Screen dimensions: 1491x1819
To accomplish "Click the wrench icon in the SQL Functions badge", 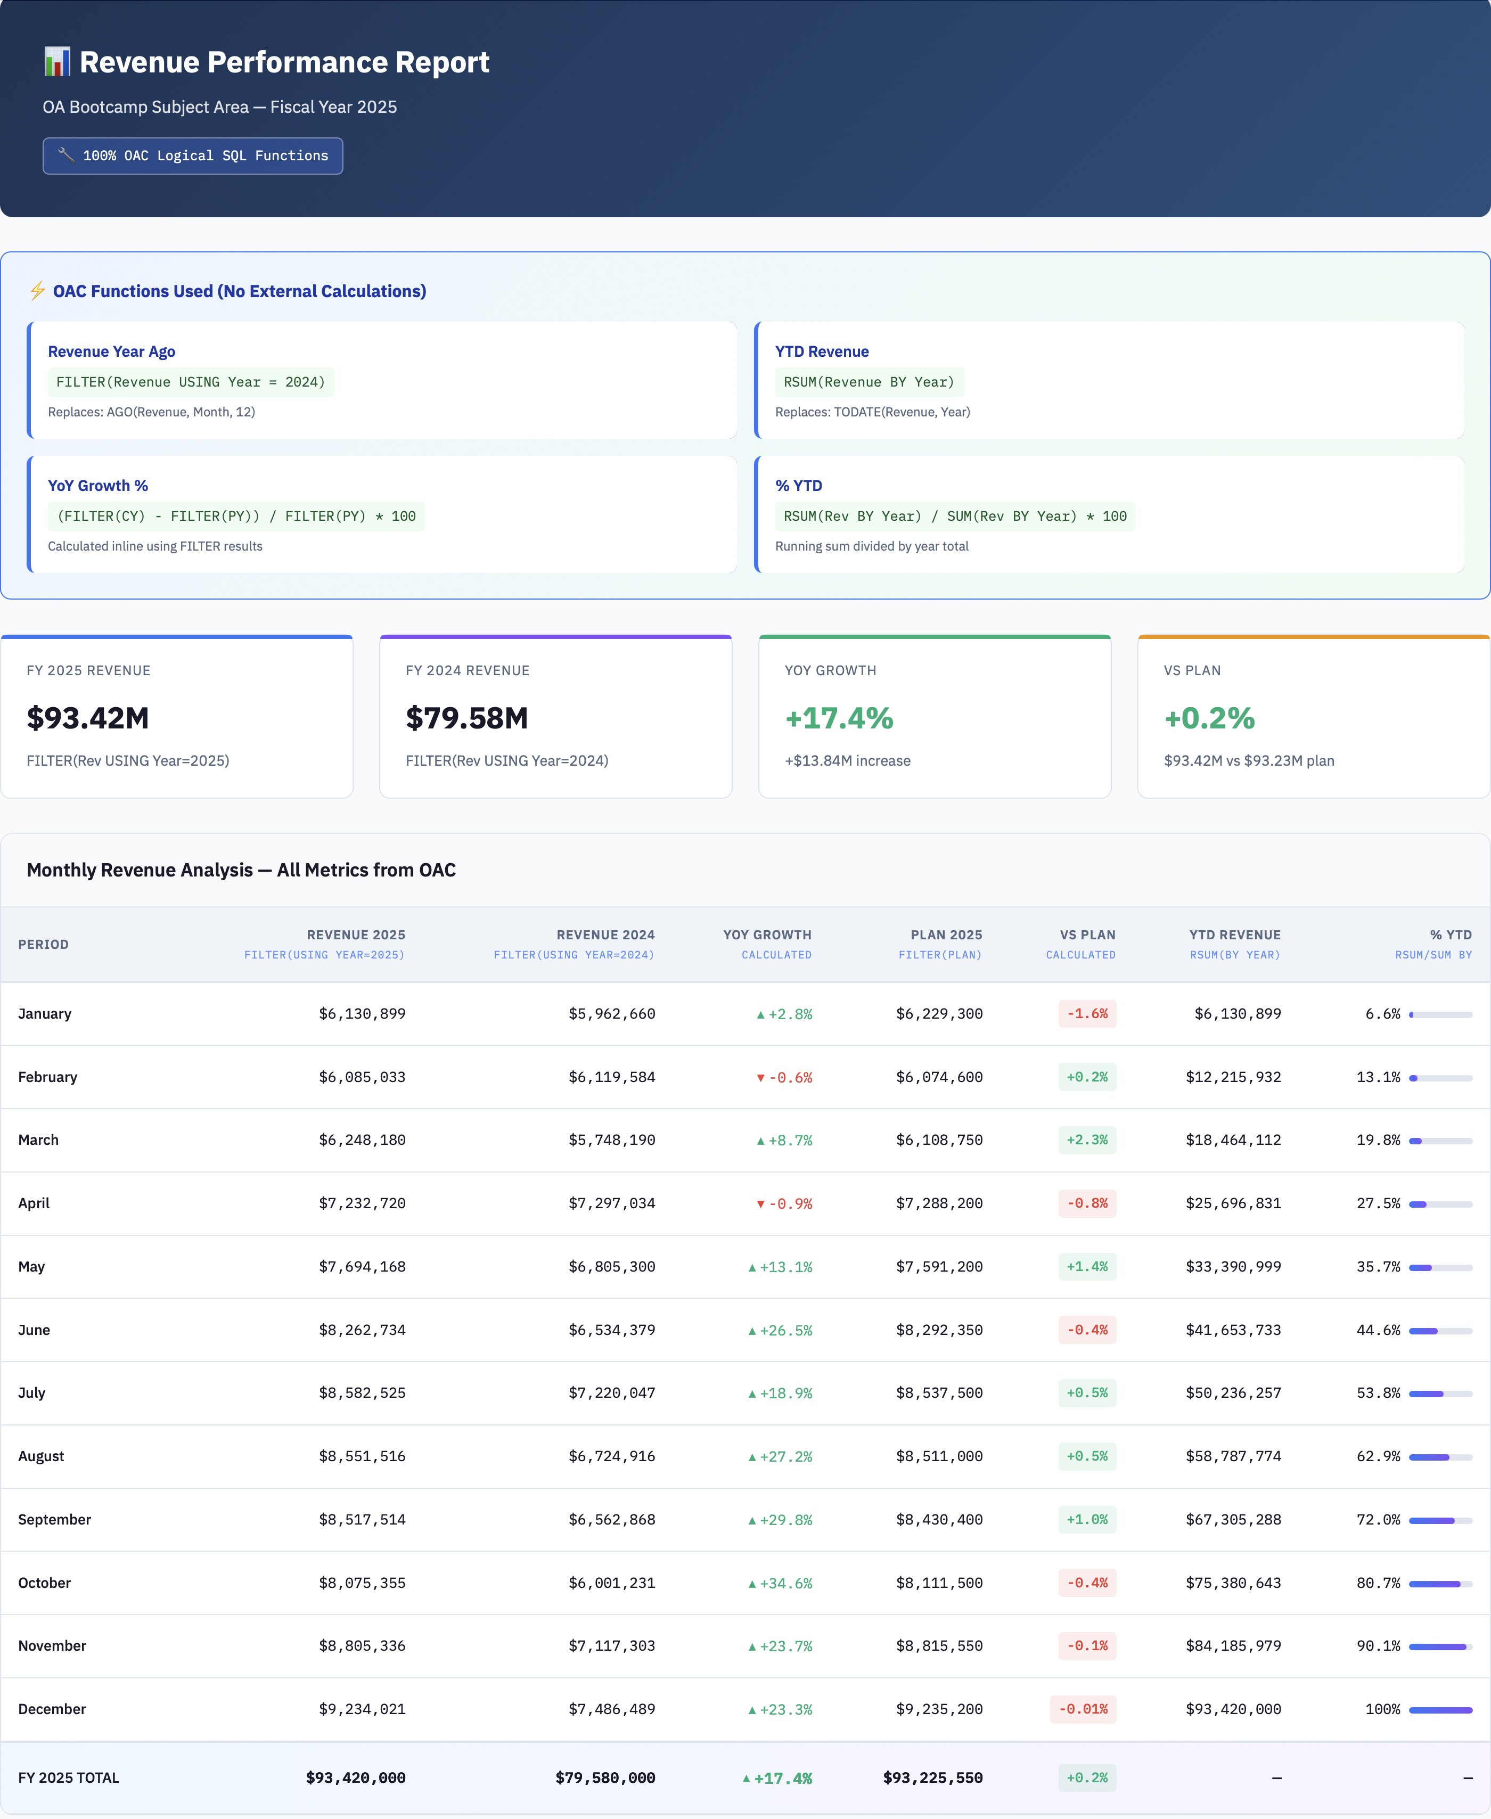I will tap(65, 155).
